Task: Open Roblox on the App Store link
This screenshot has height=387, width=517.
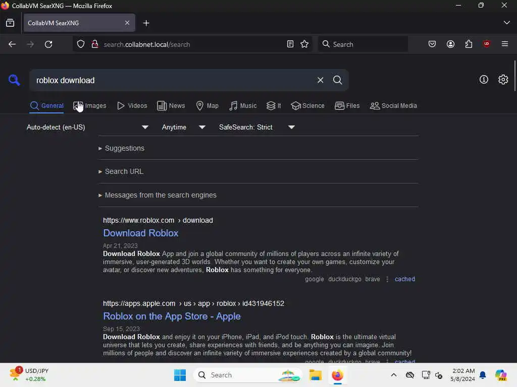Action: point(172,316)
